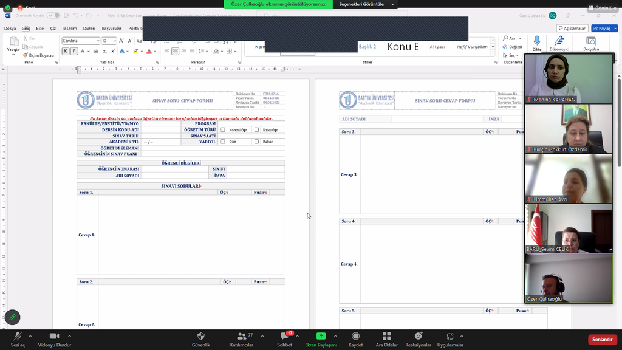622x350 pixels.
Task: Open the Paylaş share dropdown arrow
Action: 615,28
